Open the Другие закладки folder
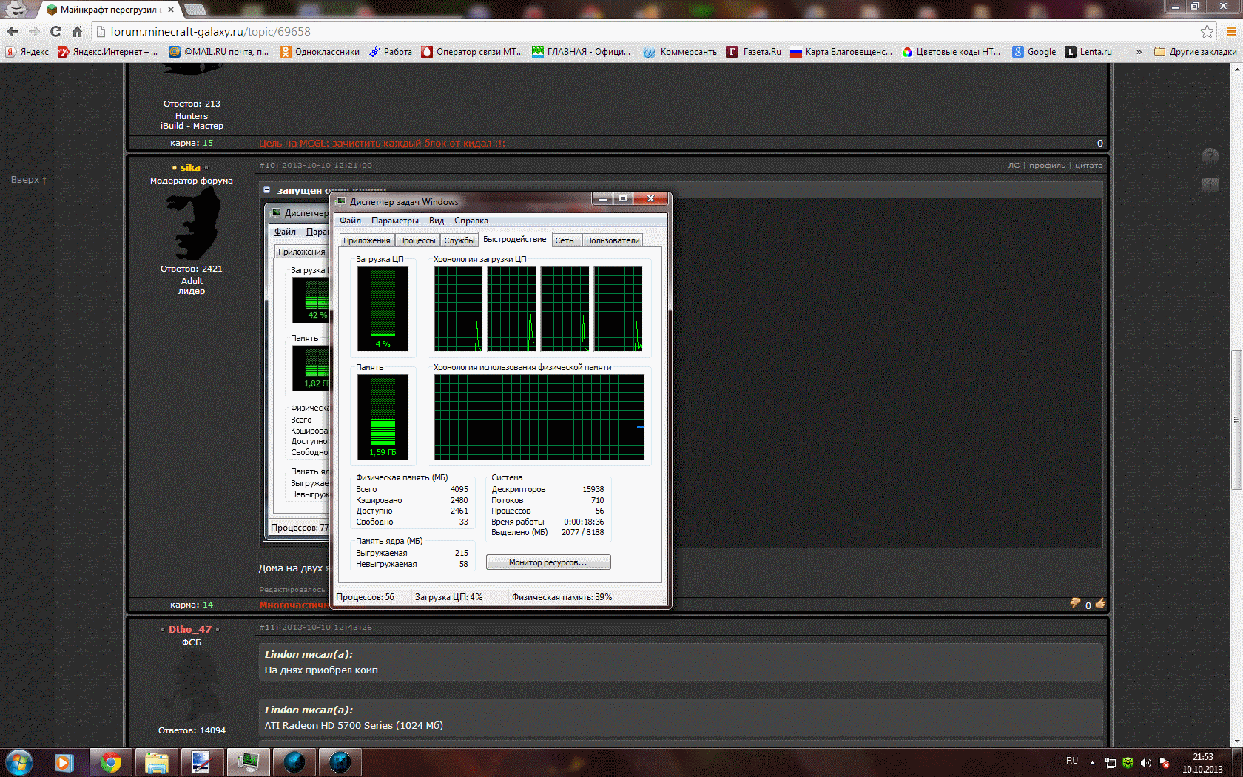Viewport: 1243px width, 777px height. [x=1196, y=52]
